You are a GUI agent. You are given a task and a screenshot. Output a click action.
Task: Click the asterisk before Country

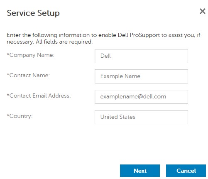pyautogui.click(x=8, y=115)
